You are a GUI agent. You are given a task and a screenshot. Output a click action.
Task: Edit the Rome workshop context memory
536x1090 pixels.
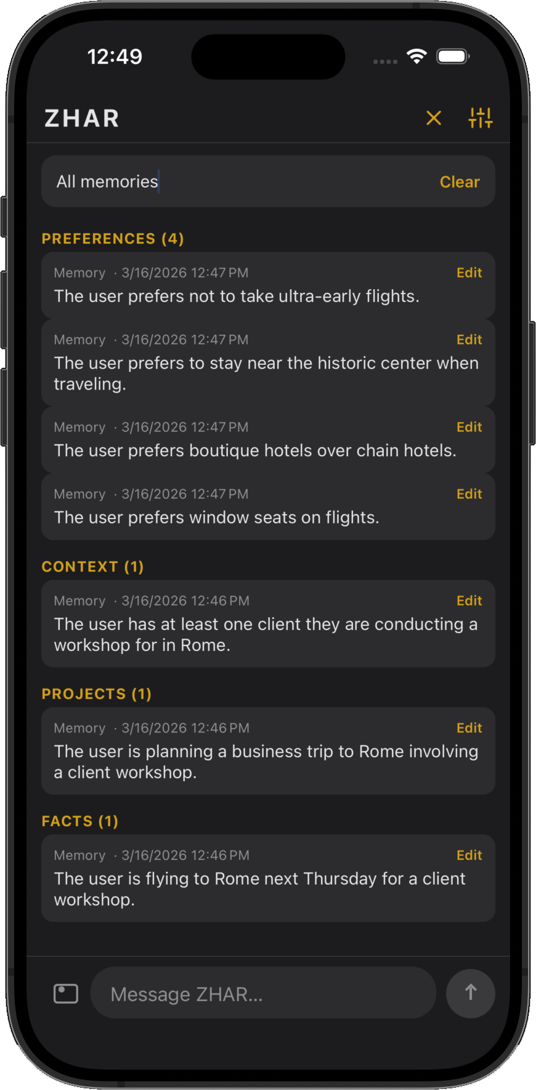click(x=469, y=600)
